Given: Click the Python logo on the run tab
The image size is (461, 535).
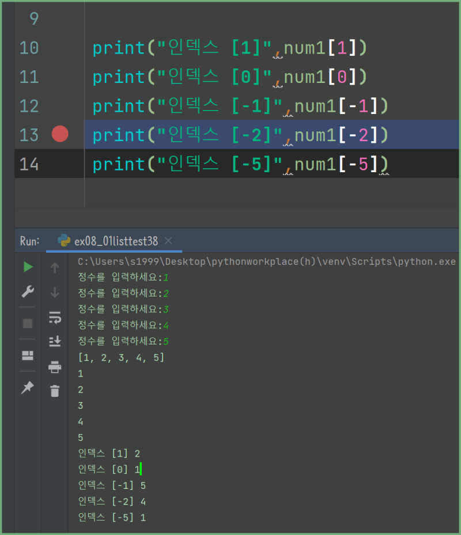Looking at the screenshot, I should [x=63, y=241].
